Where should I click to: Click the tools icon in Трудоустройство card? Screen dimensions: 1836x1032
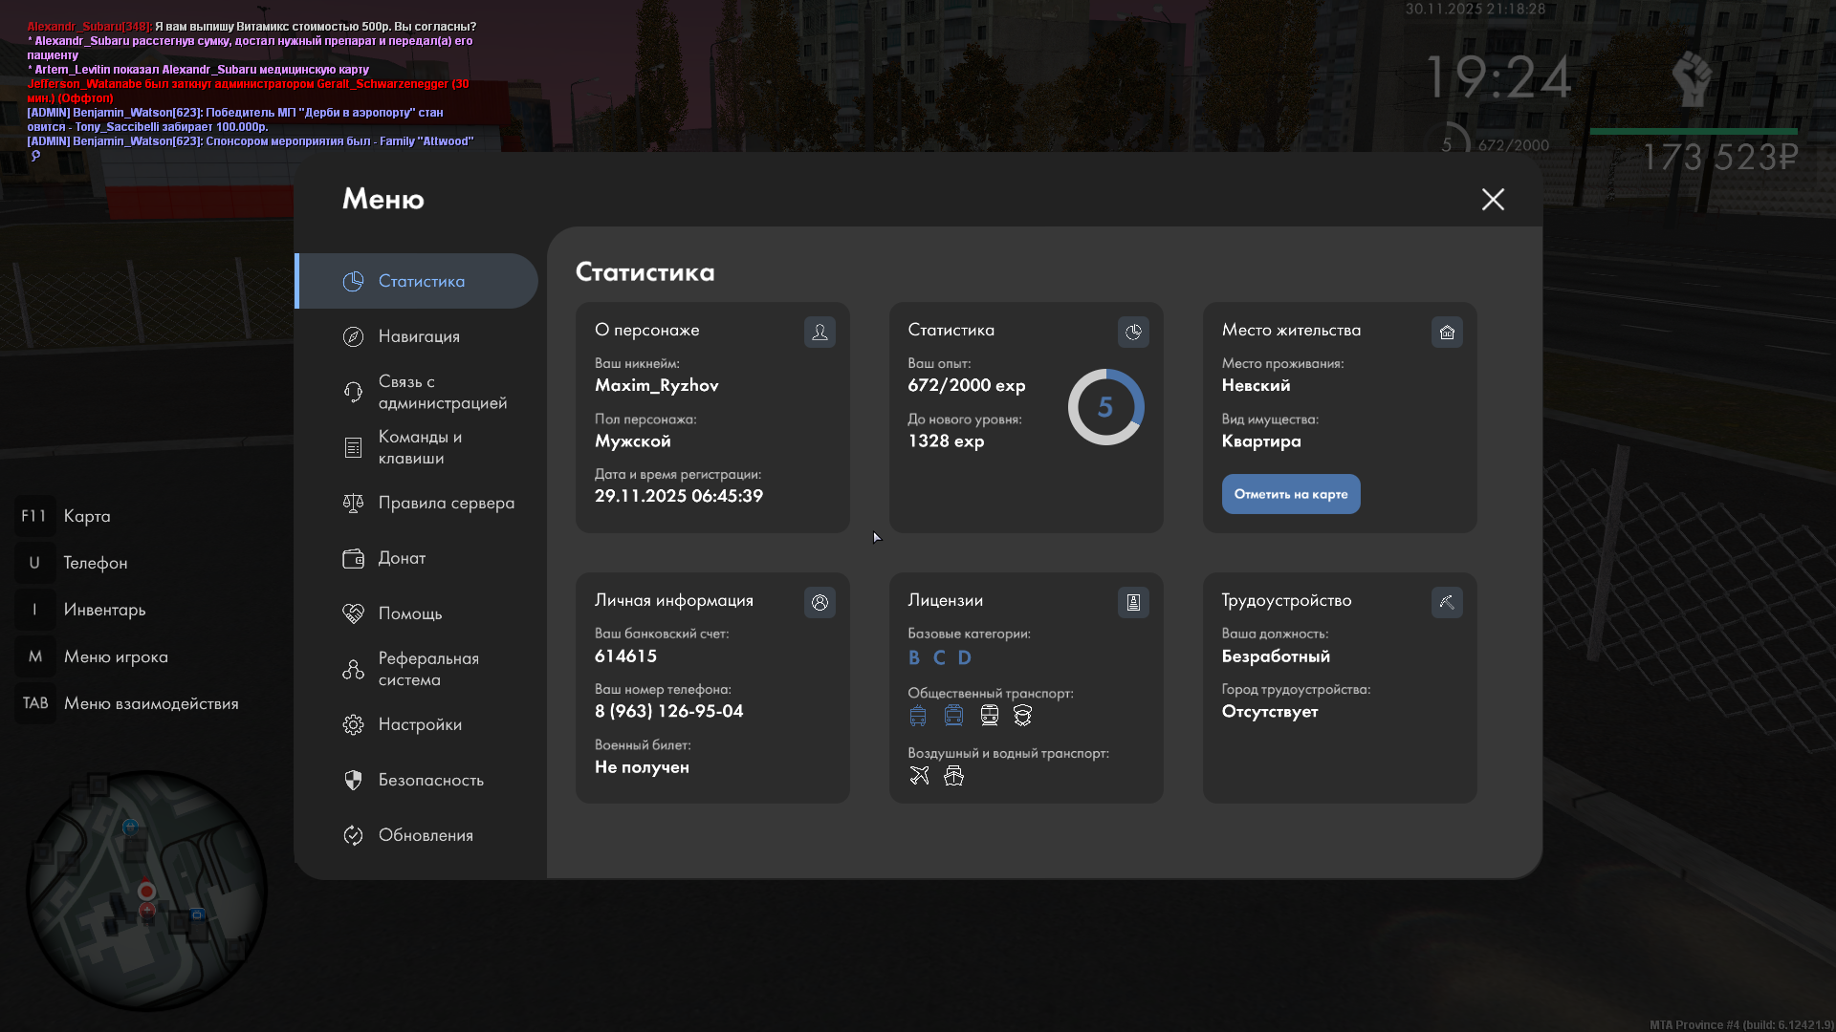(x=1447, y=602)
